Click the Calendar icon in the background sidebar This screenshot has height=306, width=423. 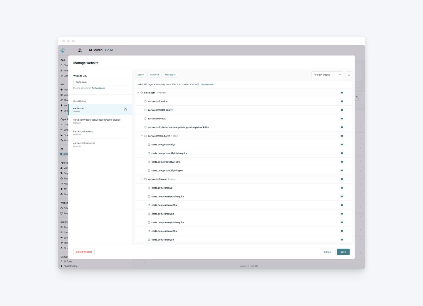pyautogui.click(x=62, y=95)
